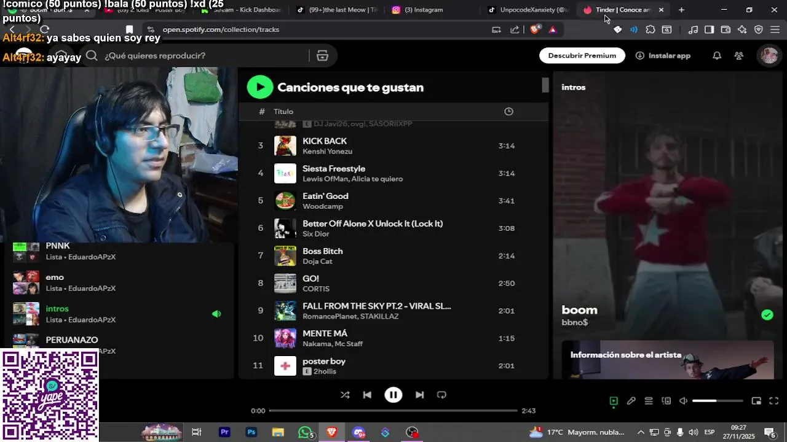The width and height of the screenshot is (787, 442).
Task: Open Spotify notifications bell
Action: 717,55
